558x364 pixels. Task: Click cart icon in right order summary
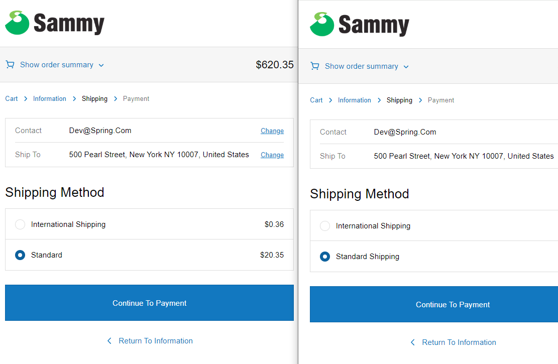[315, 66]
